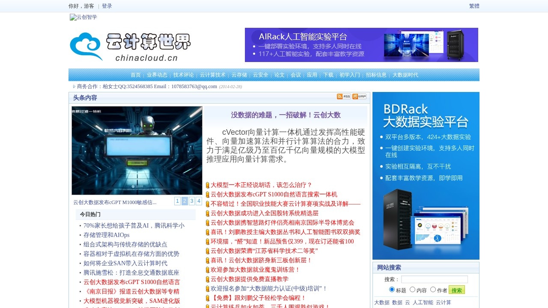Open the 大数据时代 navigation section
548x308 pixels.
coord(405,74)
